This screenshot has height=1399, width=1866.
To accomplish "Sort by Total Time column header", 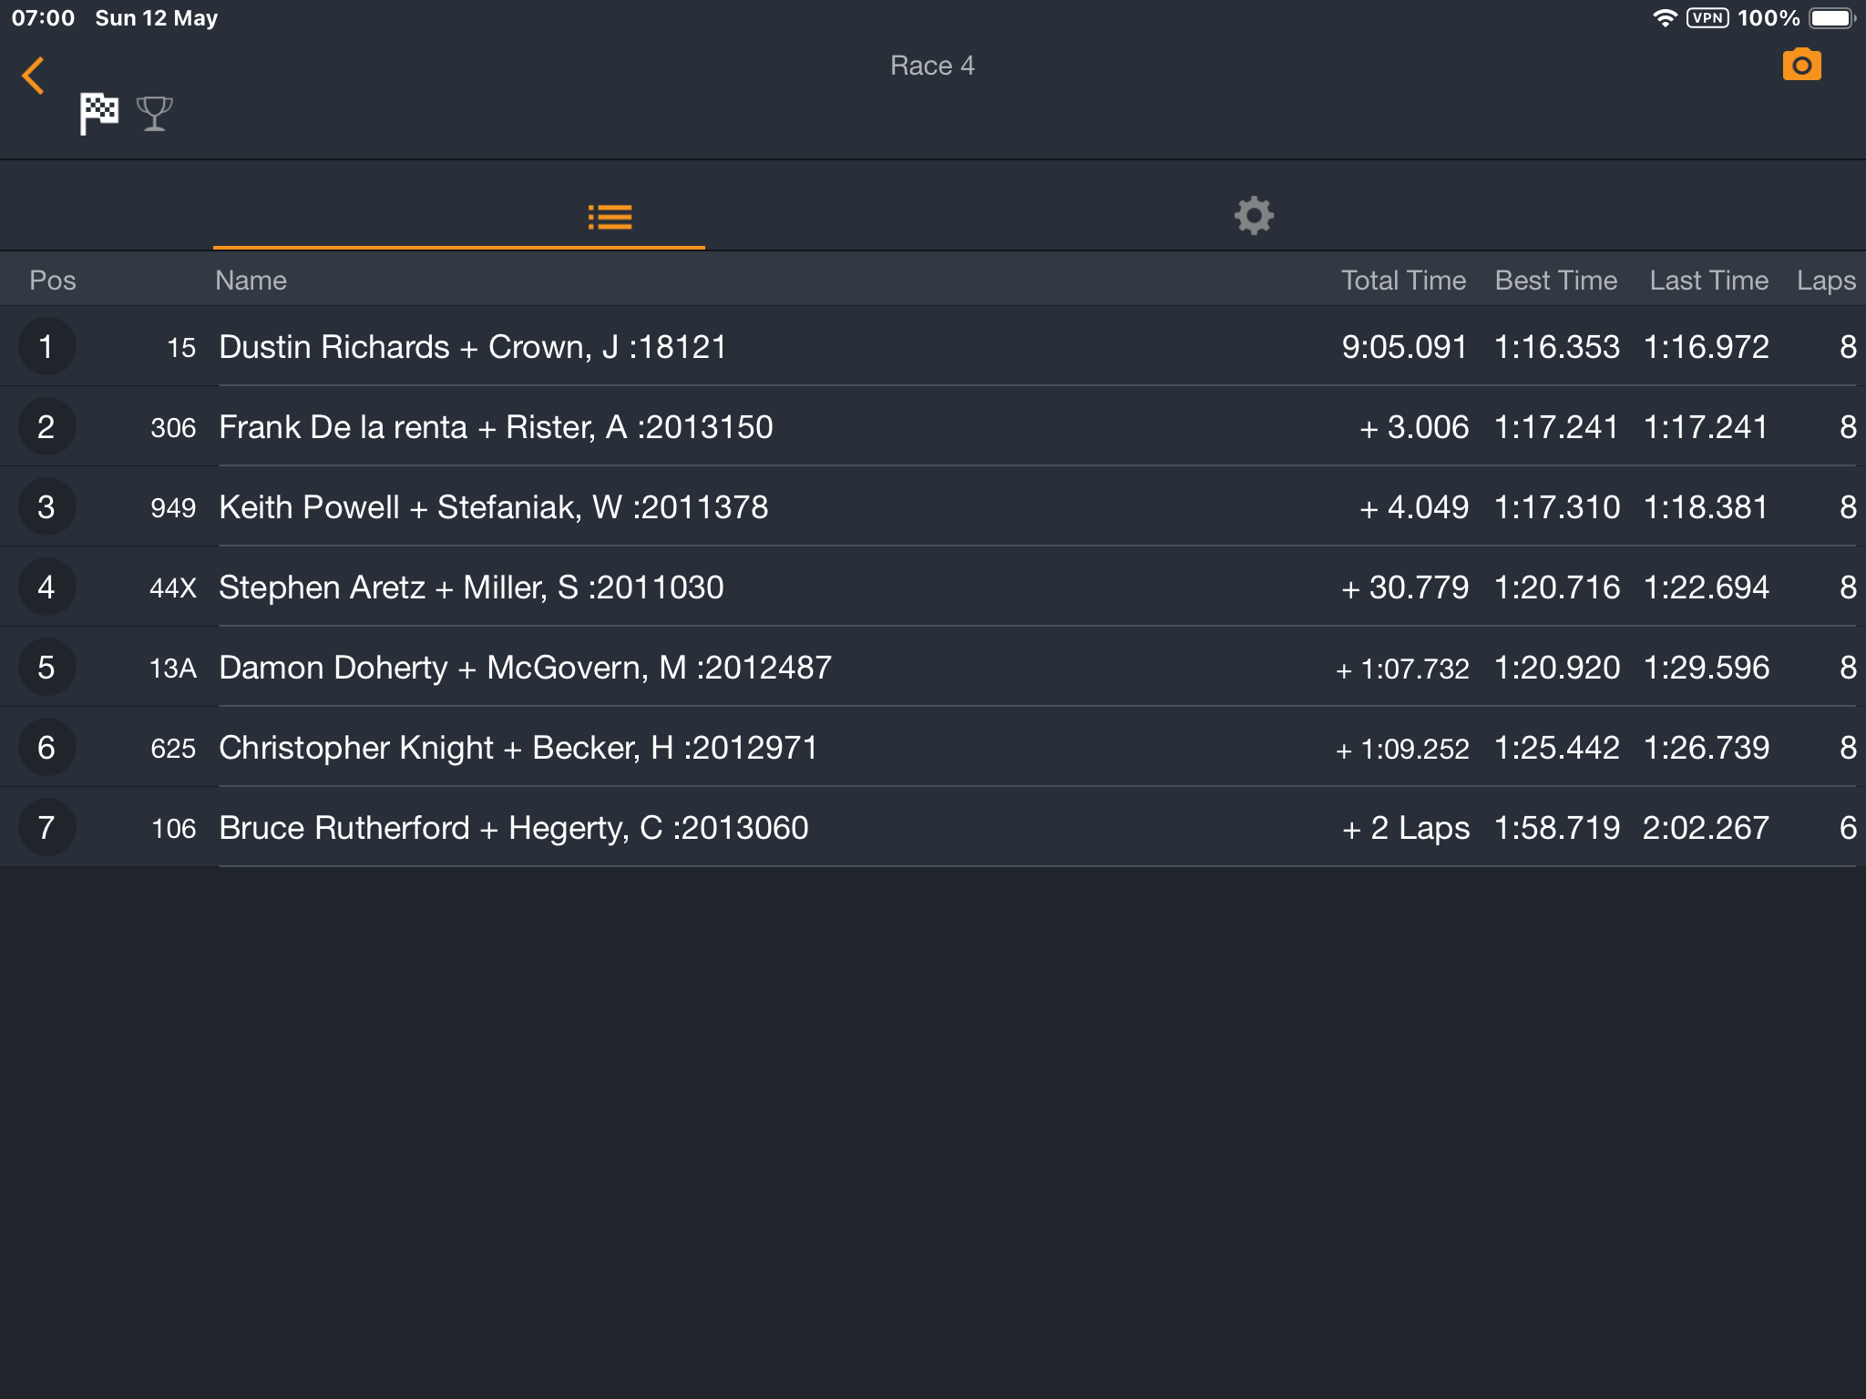I will pyautogui.click(x=1403, y=281).
